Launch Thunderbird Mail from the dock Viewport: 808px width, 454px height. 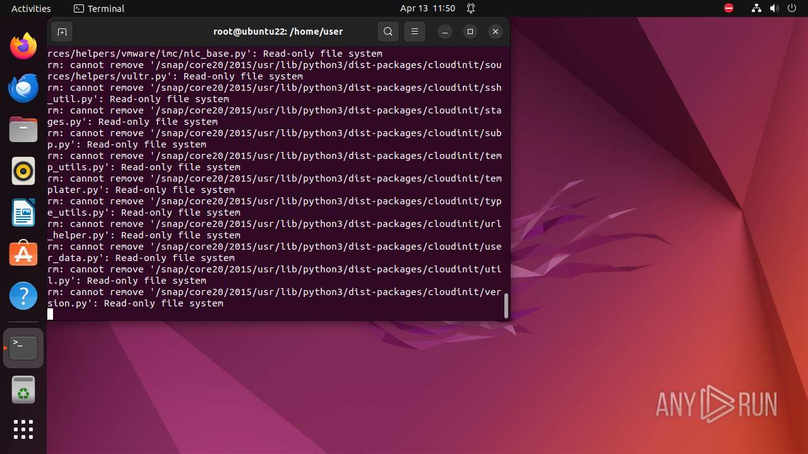pyautogui.click(x=23, y=88)
